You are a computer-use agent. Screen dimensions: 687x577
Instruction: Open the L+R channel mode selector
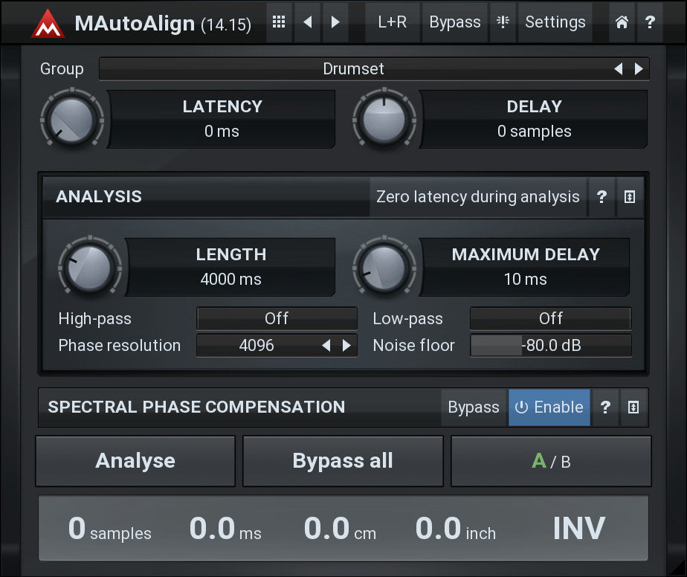point(392,22)
